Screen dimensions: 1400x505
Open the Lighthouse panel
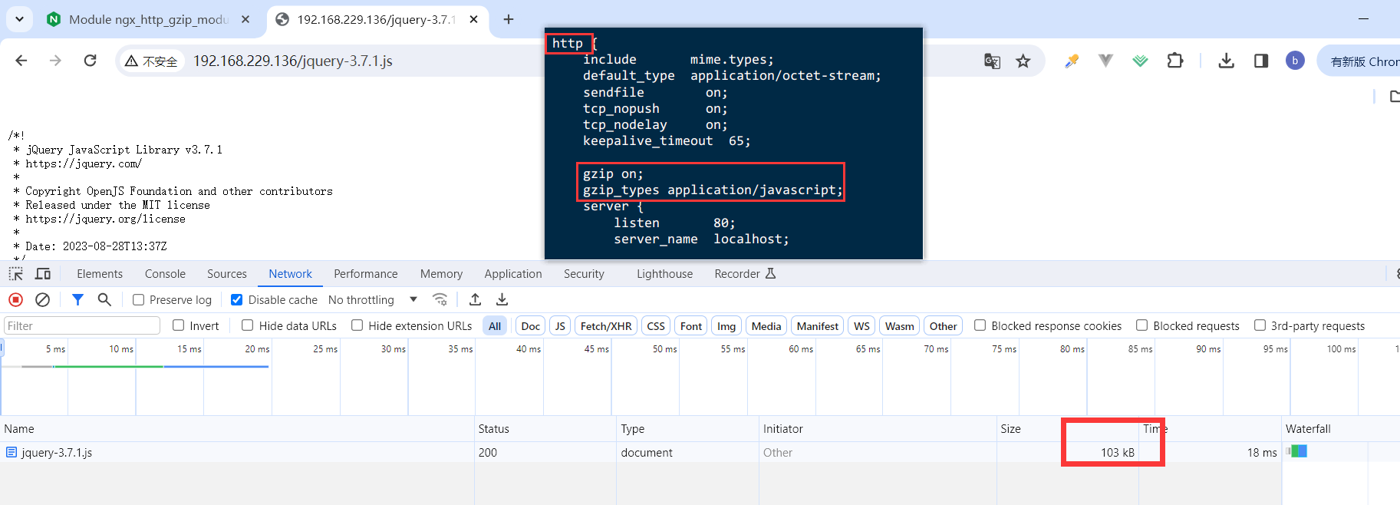664,274
